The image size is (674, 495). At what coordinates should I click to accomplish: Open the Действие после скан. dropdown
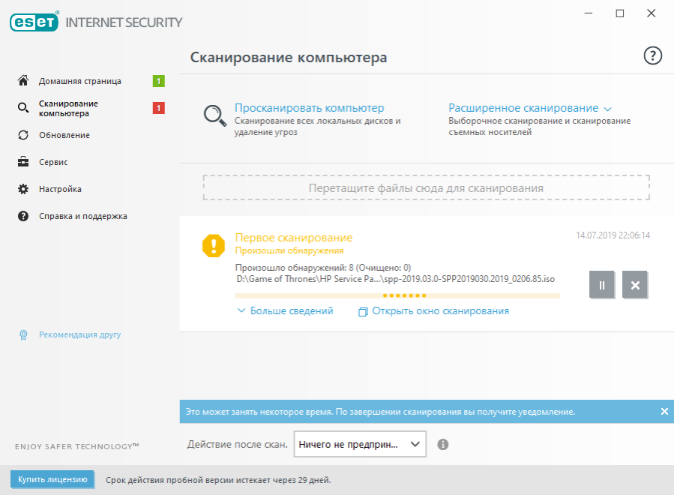pyautogui.click(x=360, y=444)
